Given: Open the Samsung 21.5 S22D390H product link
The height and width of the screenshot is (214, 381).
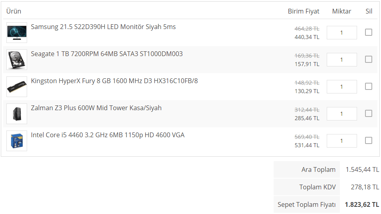Looking at the screenshot, I should pos(103,27).
